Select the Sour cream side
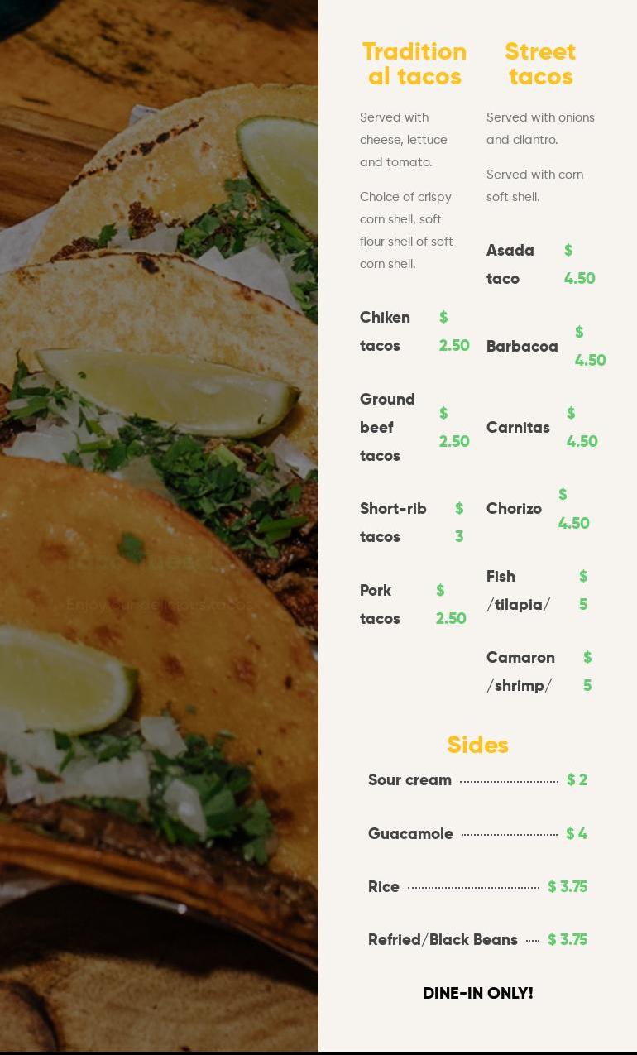The height and width of the screenshot is (1055, 637). [x=409, y=780]
